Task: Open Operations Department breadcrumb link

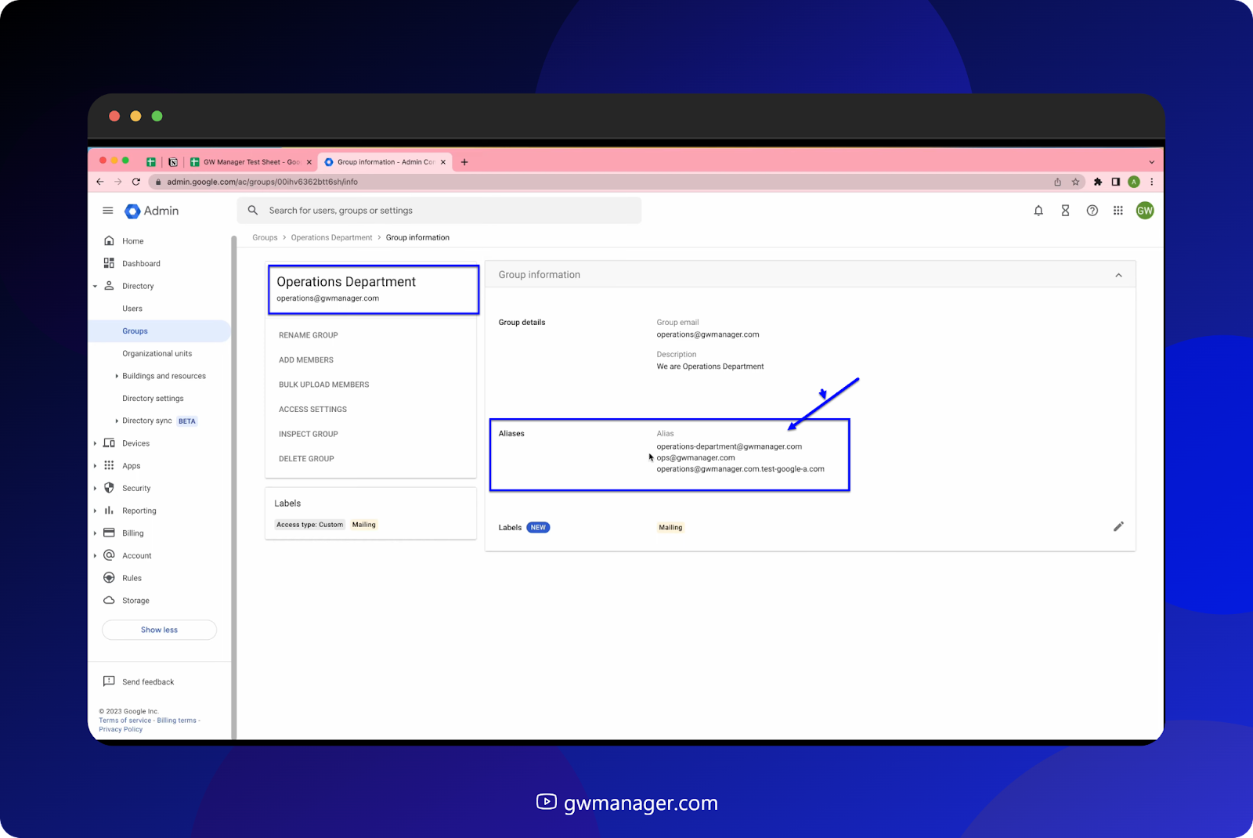Action: coord(331,237)
